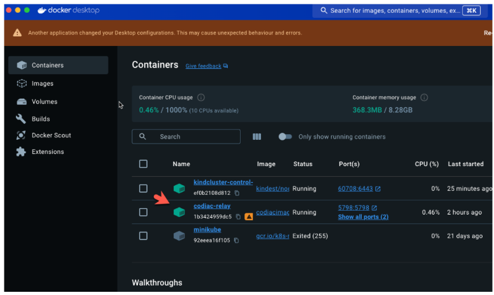The width and height of the screenshot is (494, 295).
Task: Open port link 5798:5798
Action: pos(354,208)
